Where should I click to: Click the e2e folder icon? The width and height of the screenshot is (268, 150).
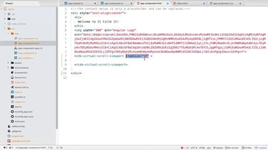tap(9, 19)
